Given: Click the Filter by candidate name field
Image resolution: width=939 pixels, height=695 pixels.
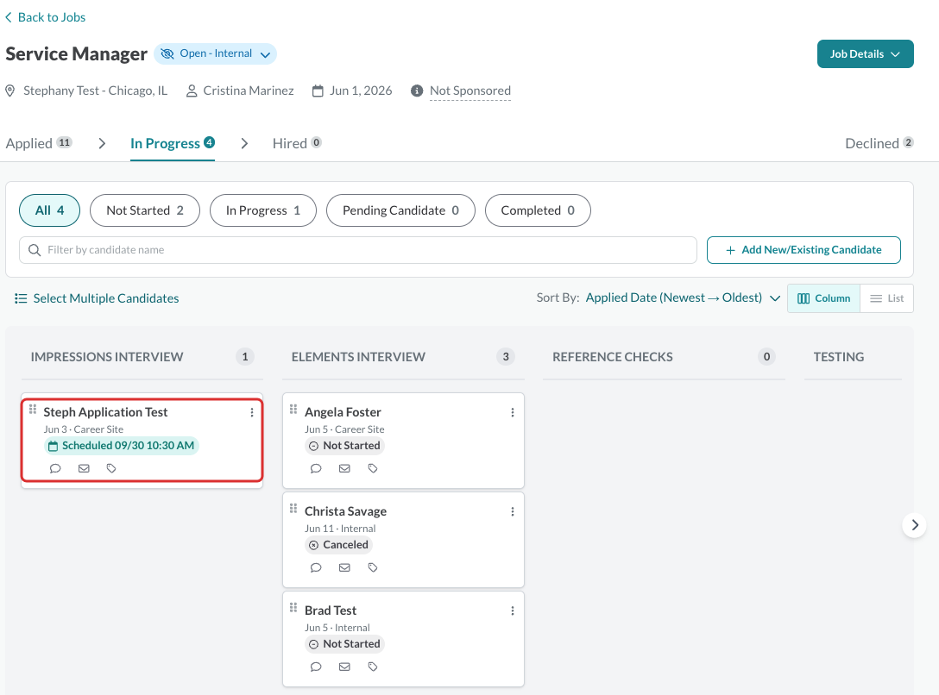Looking at the screenshot, I should [x=358, y=250].
